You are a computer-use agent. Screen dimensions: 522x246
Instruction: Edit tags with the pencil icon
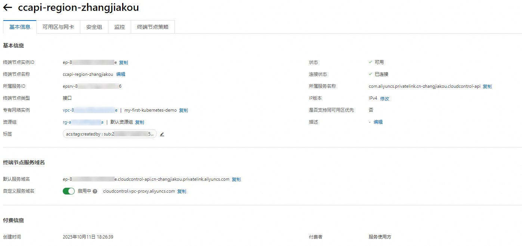click(x=162, y=134)
